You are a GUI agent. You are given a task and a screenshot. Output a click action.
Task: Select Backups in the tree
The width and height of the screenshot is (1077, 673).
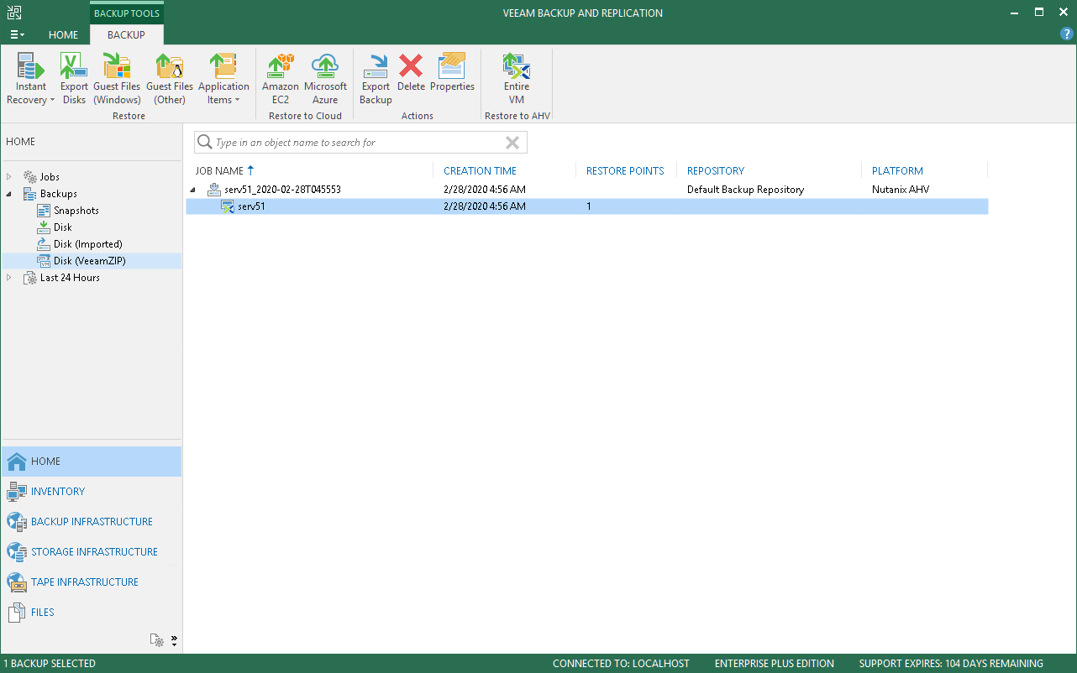coord(58,194)
